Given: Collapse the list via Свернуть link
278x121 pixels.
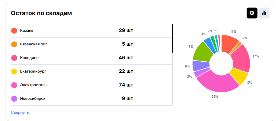Looking at the screenshot, I should [x=20, y=113].
